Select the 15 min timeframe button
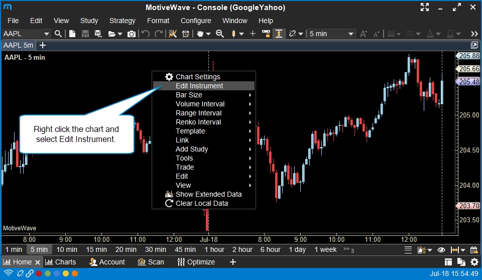482x280 pixels. [96, 249]
